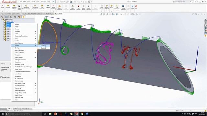This screenshot has height=116, width=207.
Task: Open the File Manager tool
Action: point(117,7)
